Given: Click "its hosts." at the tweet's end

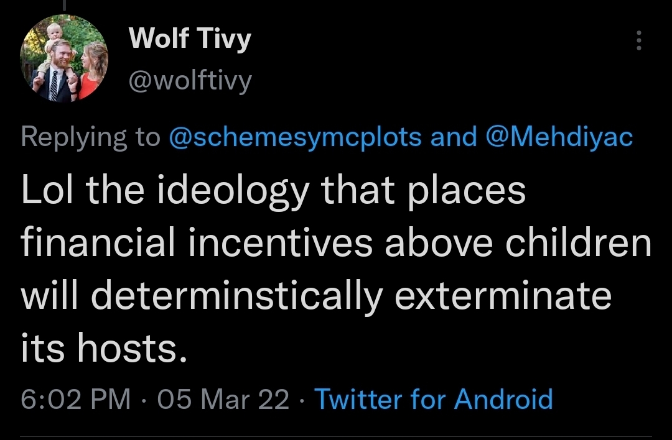Looking at the screenshot, I should pos(104,350).
